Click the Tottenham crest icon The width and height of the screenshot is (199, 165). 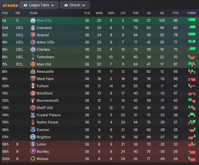tap(32, 57)
